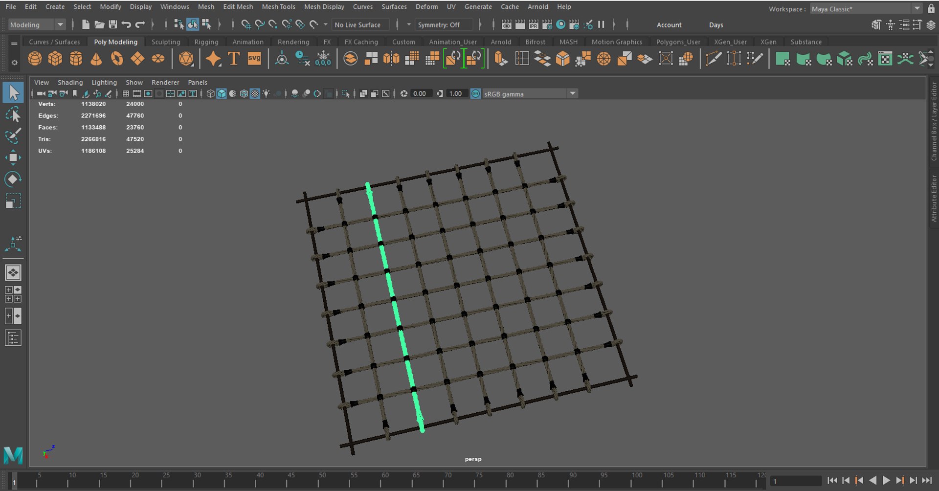Viewport: 939px width, 491px height.
Task: Open the Edit Mesh menu
Action: click(238, 7)
